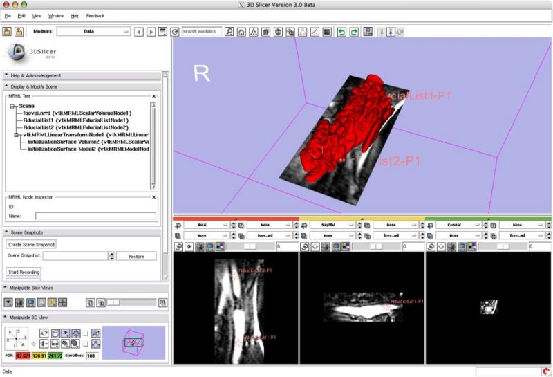
Task: Click the slider in Manipulate Slice Views
Action: pos(131,302)
